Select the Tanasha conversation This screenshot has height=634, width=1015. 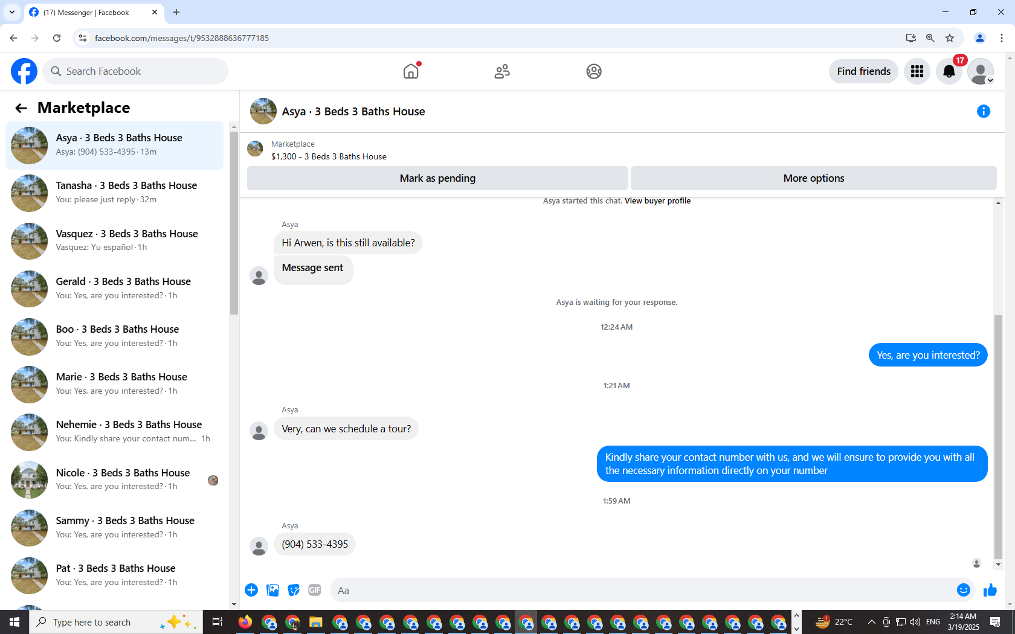coord(114,193)
